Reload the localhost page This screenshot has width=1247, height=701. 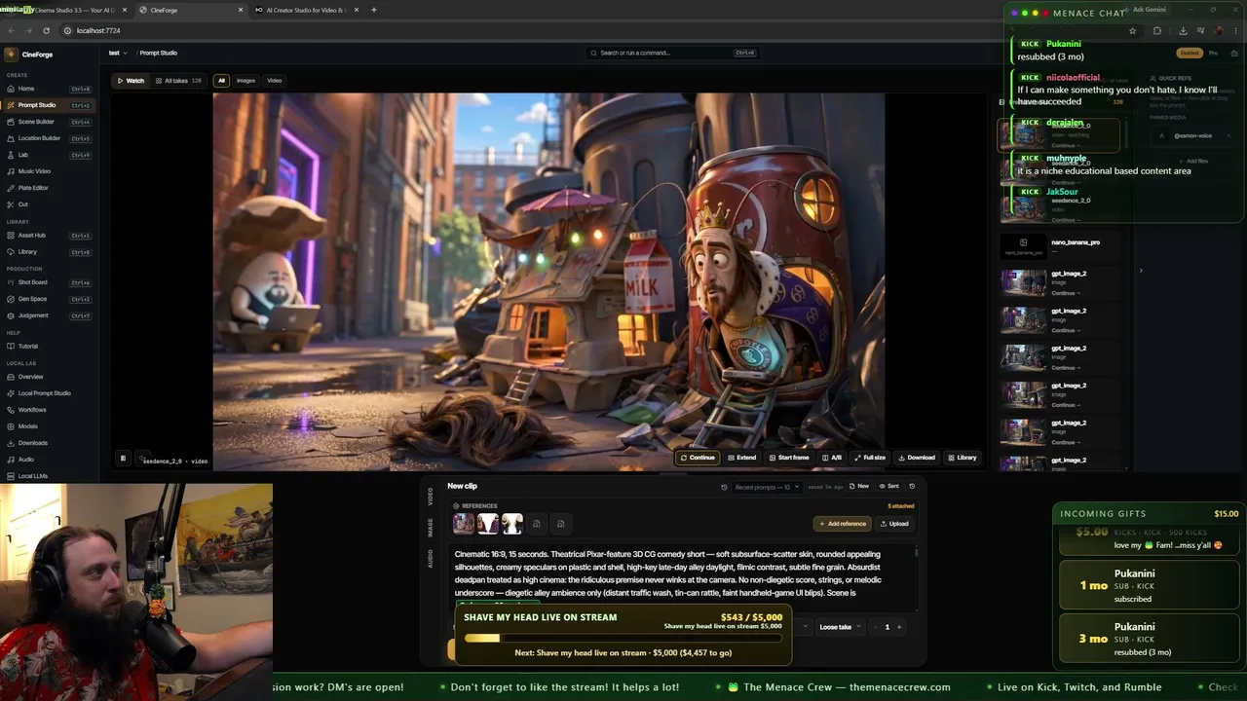point(46,30)
